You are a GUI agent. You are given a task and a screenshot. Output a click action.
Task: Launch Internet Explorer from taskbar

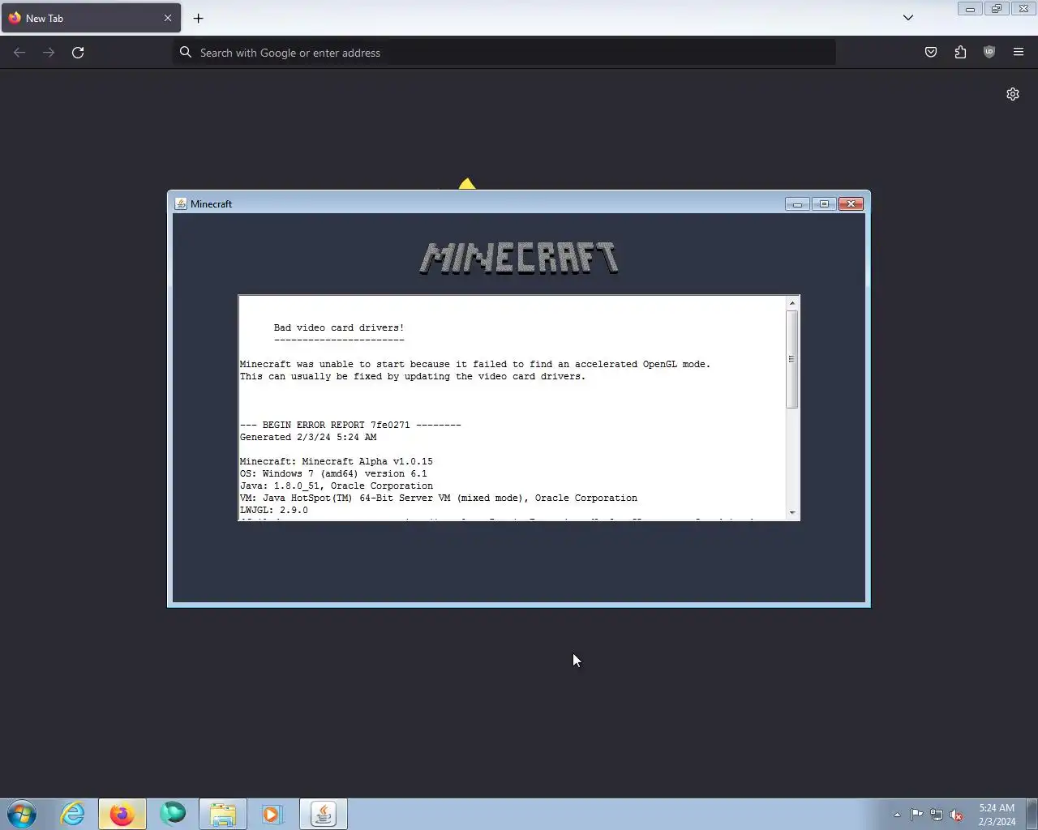click(x=73, y=814)
